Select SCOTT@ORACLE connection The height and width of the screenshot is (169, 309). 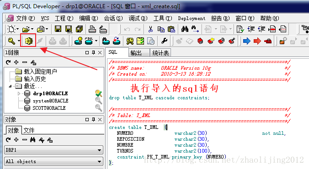[x=49, y=108]
